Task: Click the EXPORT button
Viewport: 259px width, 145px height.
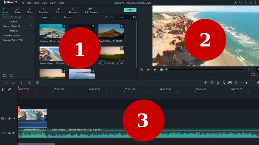Action: (x=130, y=10)
